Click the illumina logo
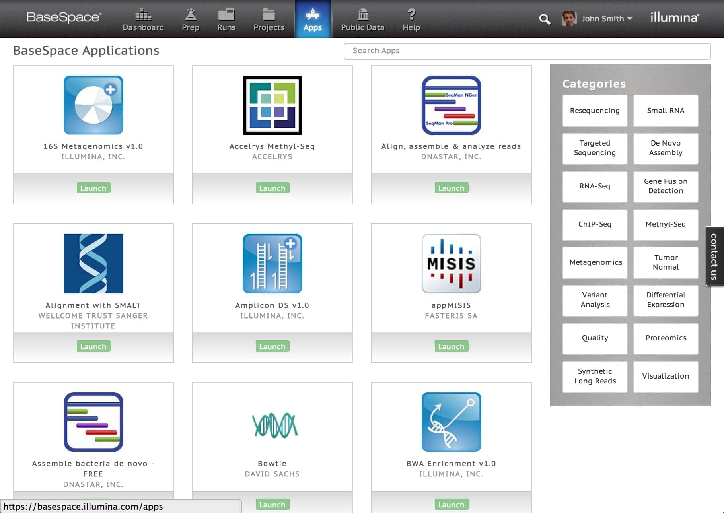 click(x=674, y=17)
